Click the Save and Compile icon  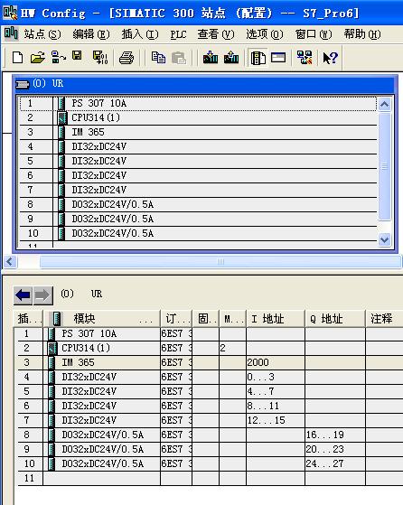point(100,58)
